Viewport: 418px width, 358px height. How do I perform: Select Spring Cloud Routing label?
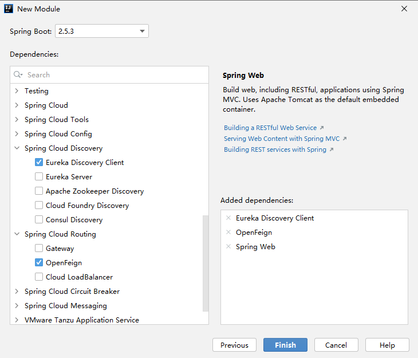click(x=60, y=234)
